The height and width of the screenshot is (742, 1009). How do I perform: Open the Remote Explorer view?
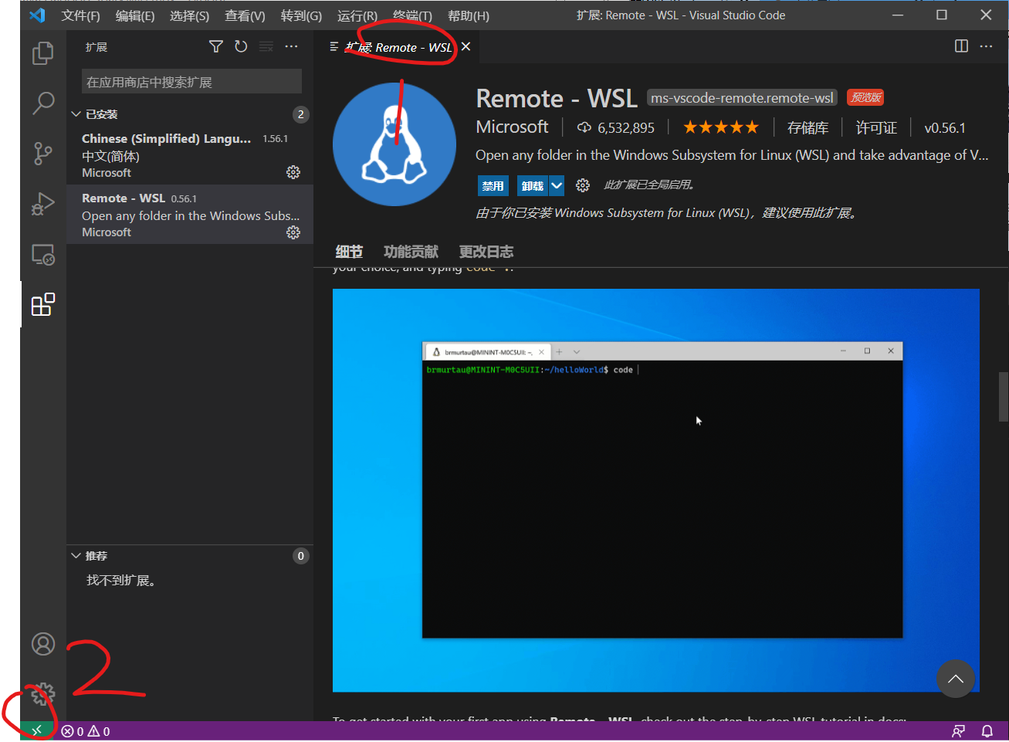click(x=43, y=254)
